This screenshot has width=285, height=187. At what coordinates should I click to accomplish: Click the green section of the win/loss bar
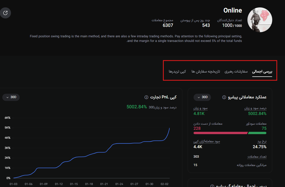coord(257,133)
